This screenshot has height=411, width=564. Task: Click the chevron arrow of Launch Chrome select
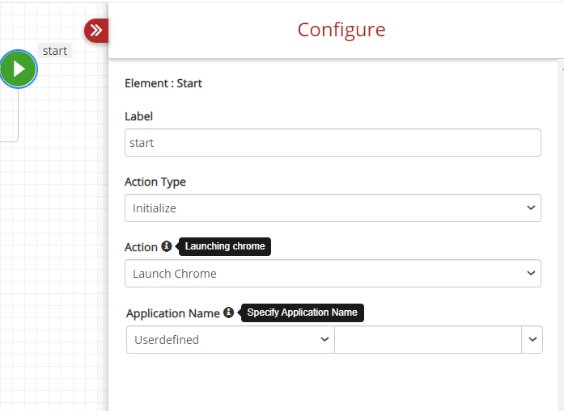tap(531, 273)
